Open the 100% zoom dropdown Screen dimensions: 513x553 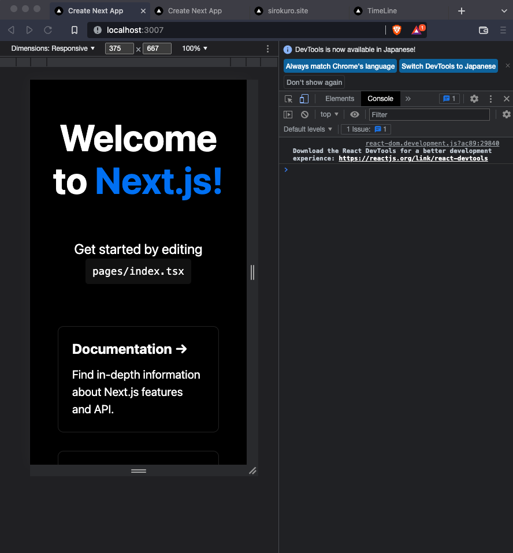(195, 48)
